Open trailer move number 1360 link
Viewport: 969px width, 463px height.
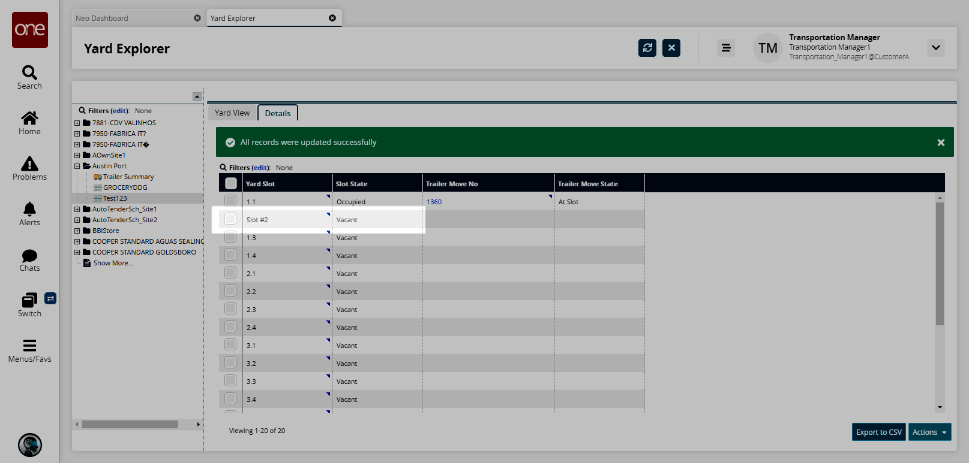[434, 202]
